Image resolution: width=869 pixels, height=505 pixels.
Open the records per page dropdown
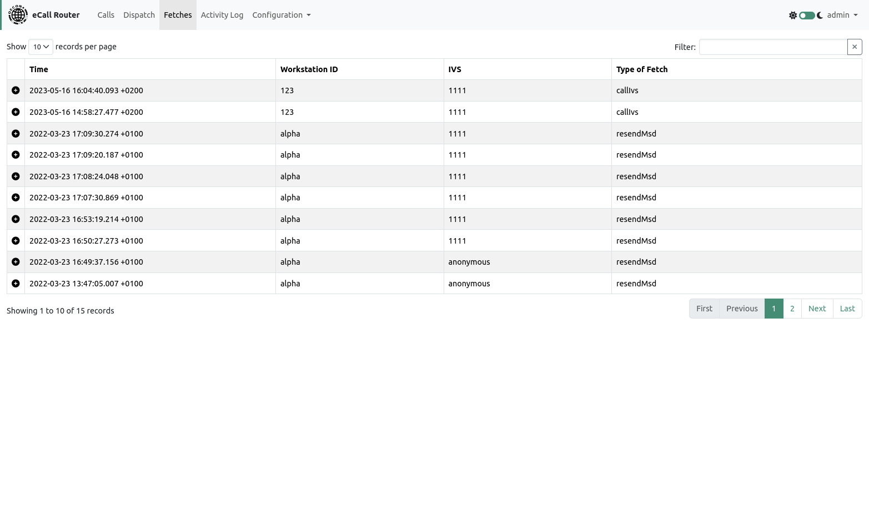[x=41, y=47]
